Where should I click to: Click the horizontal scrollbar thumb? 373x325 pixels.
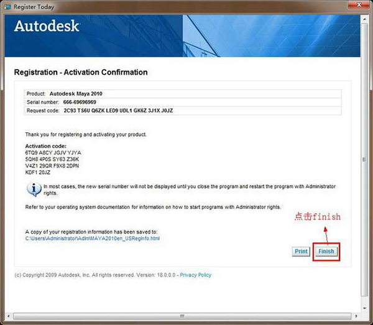[182, 316]
